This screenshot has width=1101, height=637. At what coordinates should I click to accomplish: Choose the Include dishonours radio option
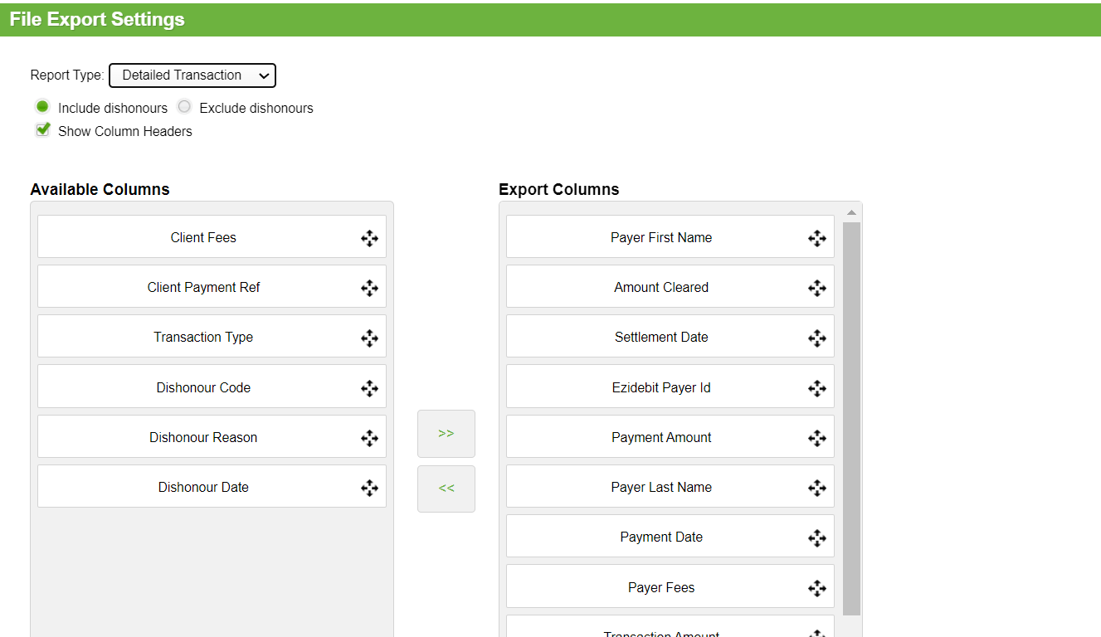click(43, 107)
